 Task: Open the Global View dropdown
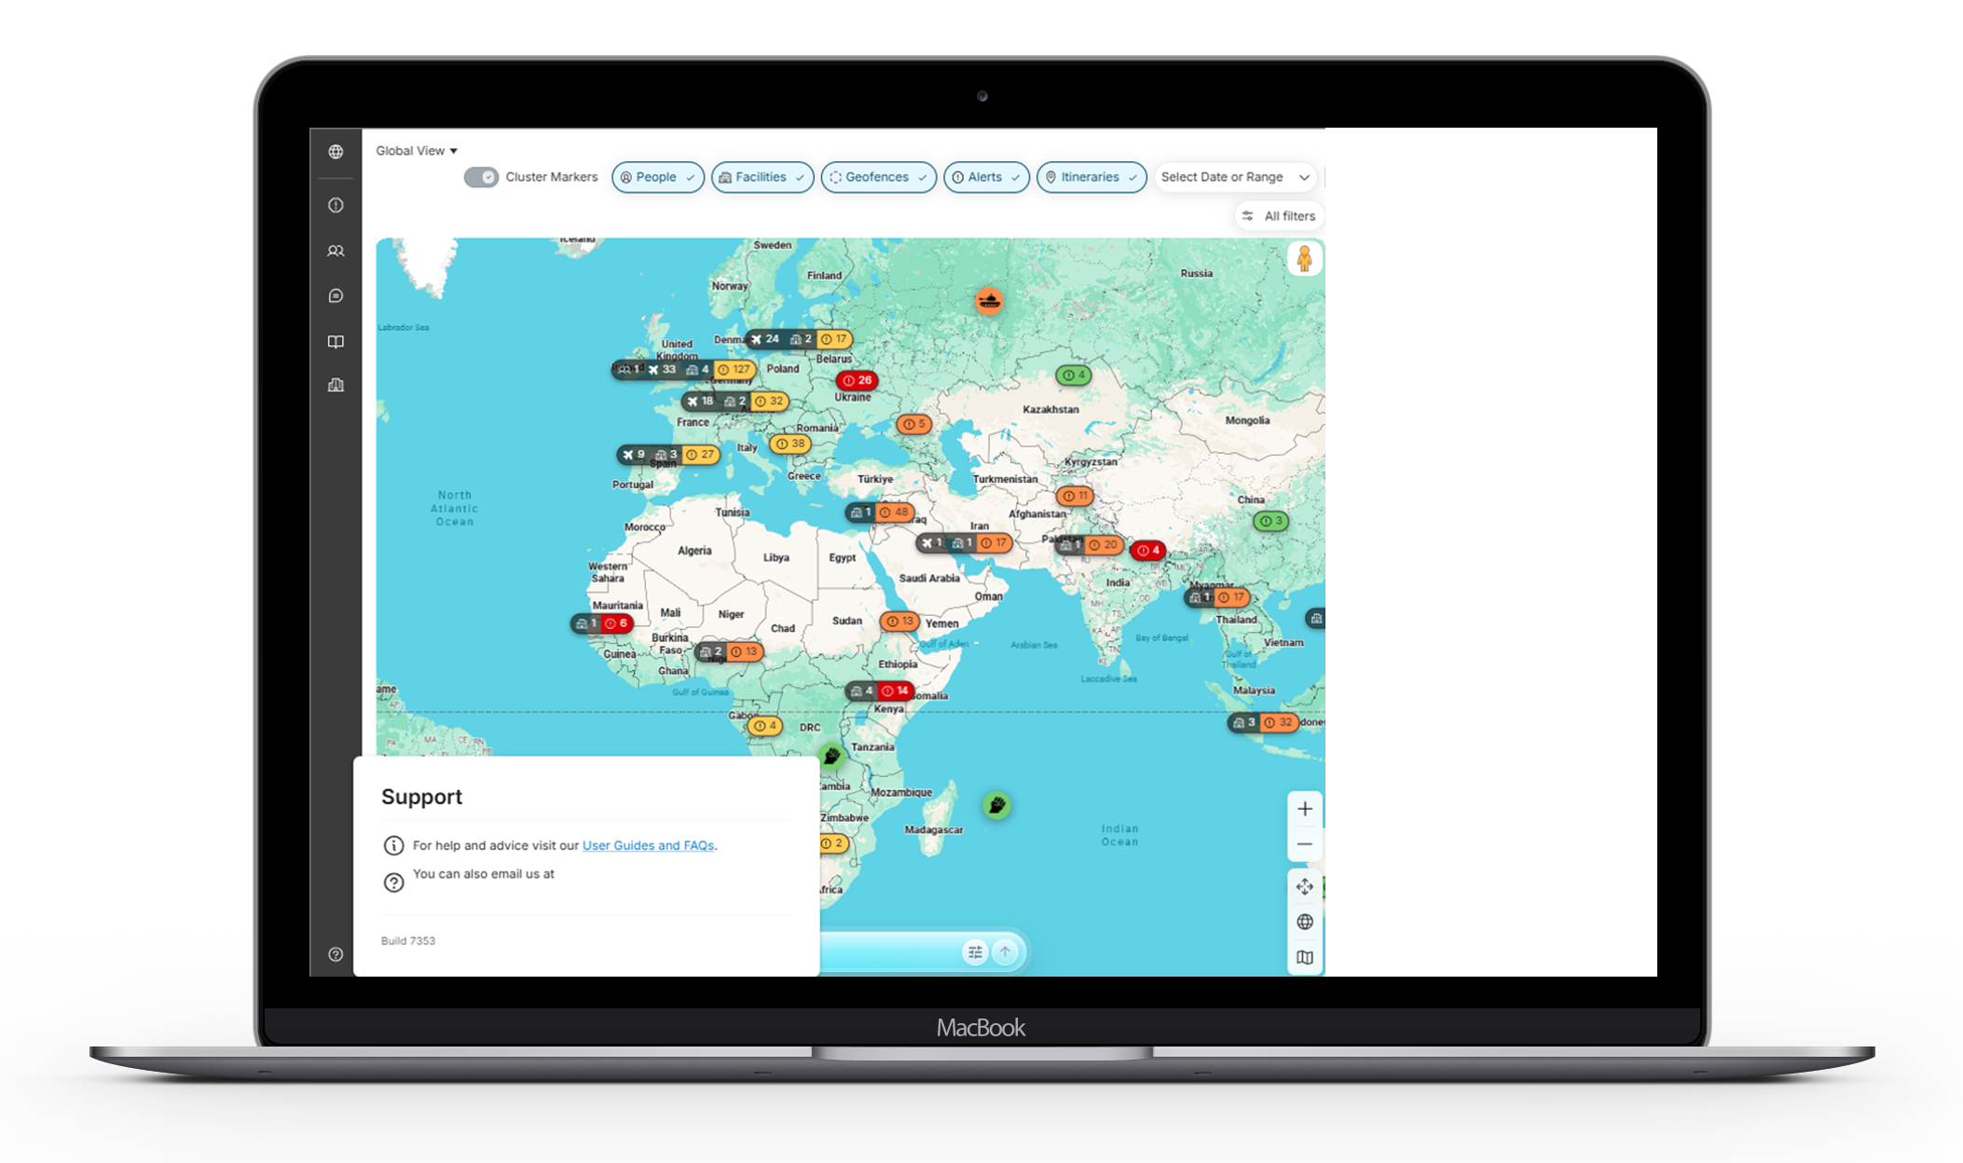pos(417,151)
